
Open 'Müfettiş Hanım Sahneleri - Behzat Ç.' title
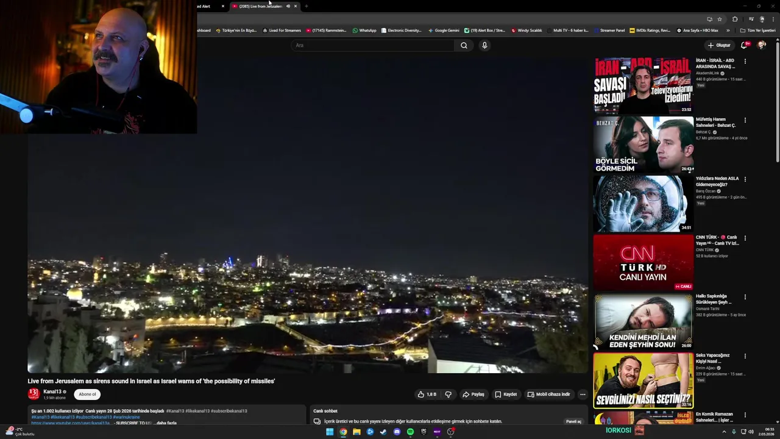pos(716,123)
